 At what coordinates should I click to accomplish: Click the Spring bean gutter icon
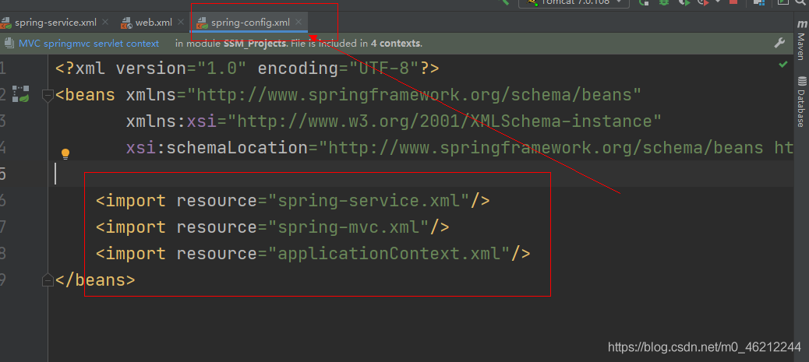tap(21, 95)
